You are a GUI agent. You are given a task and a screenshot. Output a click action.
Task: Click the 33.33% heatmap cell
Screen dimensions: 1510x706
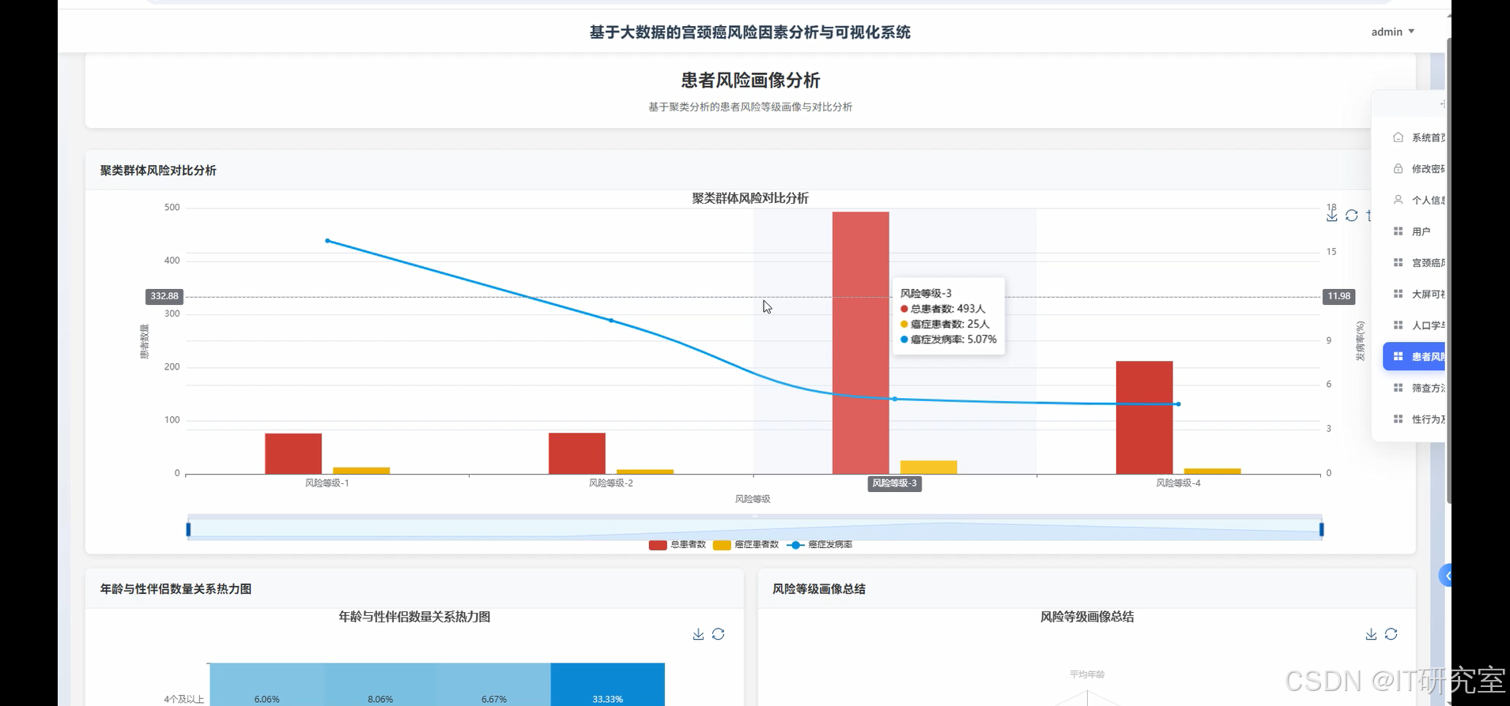pyautogui.click(x=608, y=685)
